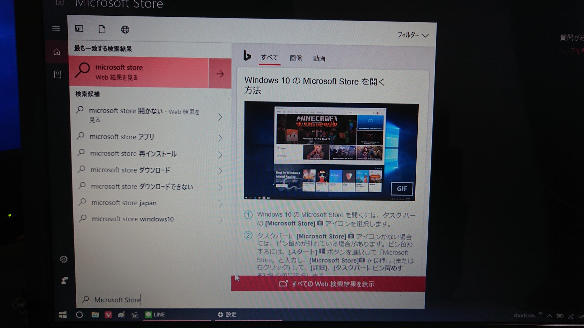
Task: Select microsoft store 再インストール suggestion
Action: 133,154
